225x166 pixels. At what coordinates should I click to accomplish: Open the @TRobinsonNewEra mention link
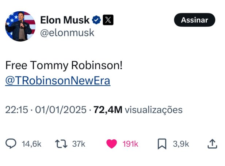pyautogui.click(x=58, y=81)
